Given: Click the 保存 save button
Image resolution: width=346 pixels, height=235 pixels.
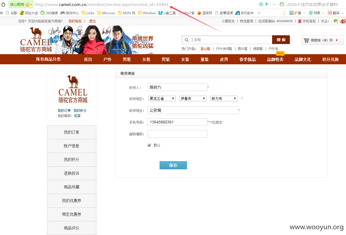Looking at the screenshot, I should 173,165.
